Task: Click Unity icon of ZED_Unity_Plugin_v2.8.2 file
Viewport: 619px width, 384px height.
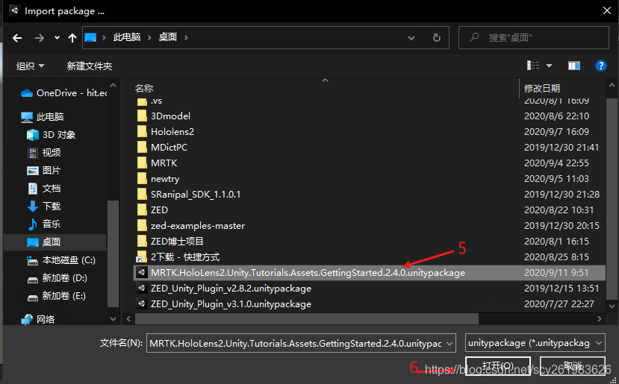Action: 141,289
